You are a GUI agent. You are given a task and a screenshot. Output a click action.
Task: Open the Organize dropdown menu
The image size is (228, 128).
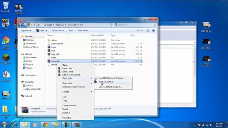26,31
